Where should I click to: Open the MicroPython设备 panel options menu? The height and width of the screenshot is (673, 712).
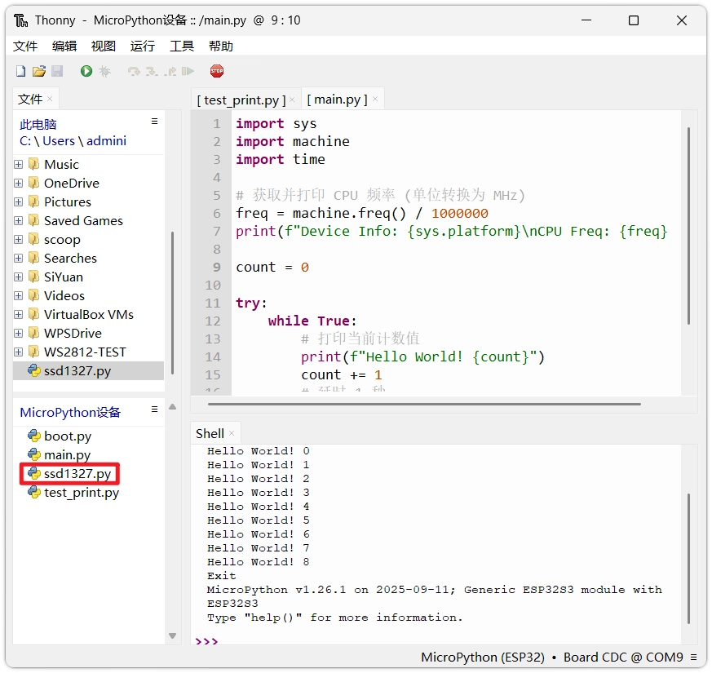[x=154, y=410]
